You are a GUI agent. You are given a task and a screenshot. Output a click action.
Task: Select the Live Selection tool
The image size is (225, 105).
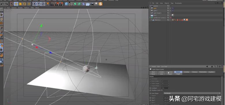click(x=12, y=4)
